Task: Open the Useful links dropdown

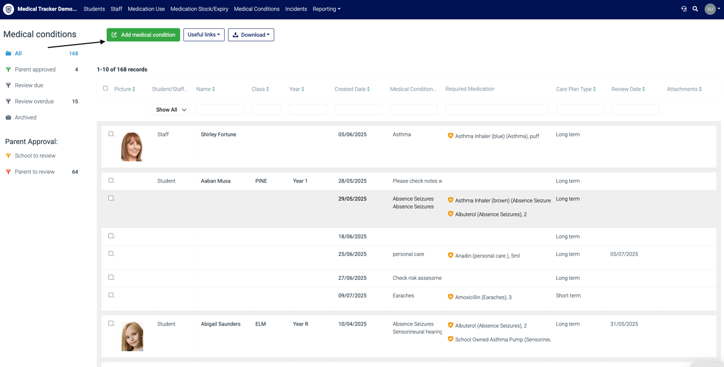Action: [204, 35]
